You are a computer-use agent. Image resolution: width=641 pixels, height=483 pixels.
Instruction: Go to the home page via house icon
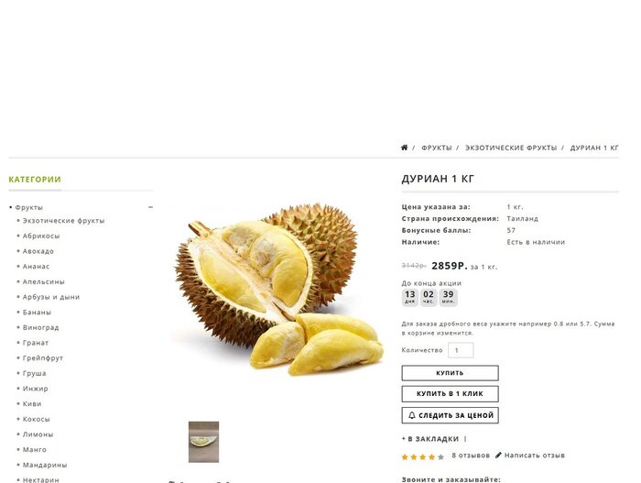405,148
